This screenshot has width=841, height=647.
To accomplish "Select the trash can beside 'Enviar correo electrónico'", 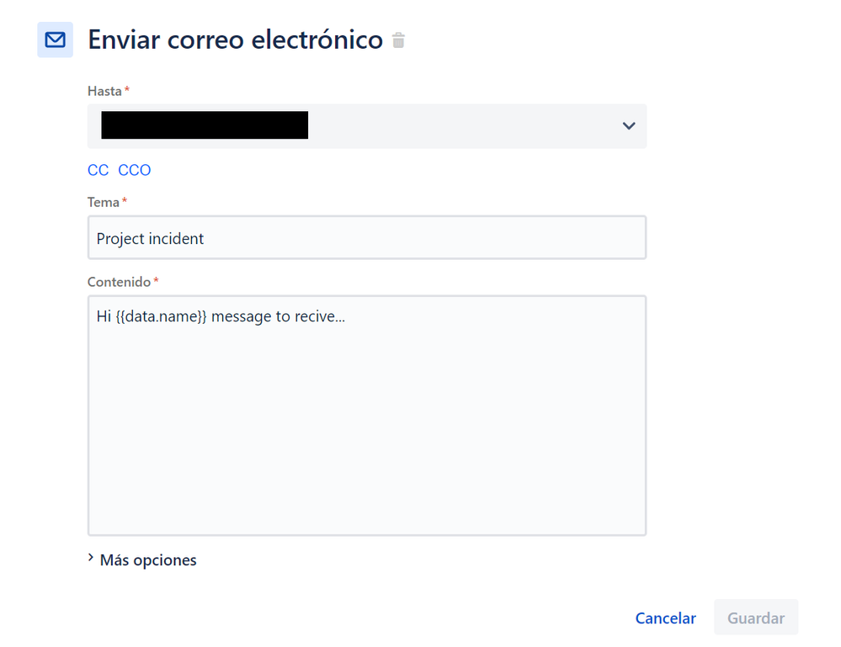I will (398, 40).
